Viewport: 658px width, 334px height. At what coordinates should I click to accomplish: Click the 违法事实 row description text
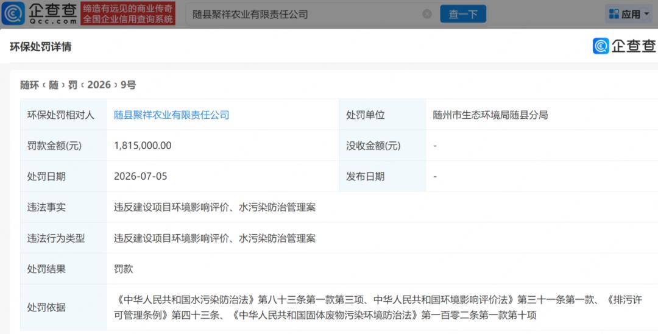(x=214, y=207)
